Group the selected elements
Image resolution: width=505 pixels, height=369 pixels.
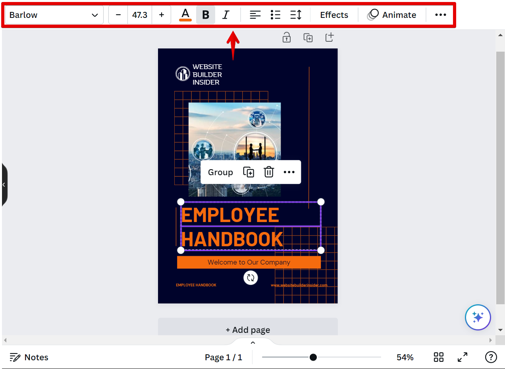click(x=220, y=172)
